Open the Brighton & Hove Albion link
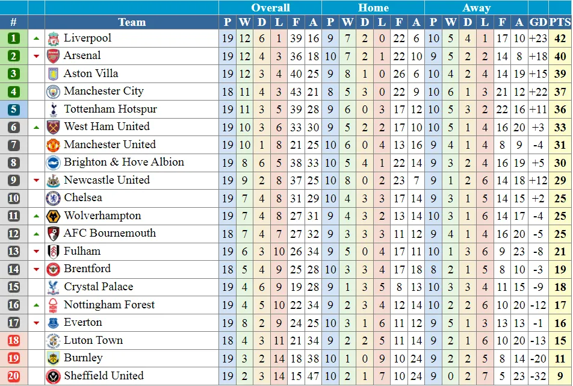573x386 pixels. coord(124,162)
